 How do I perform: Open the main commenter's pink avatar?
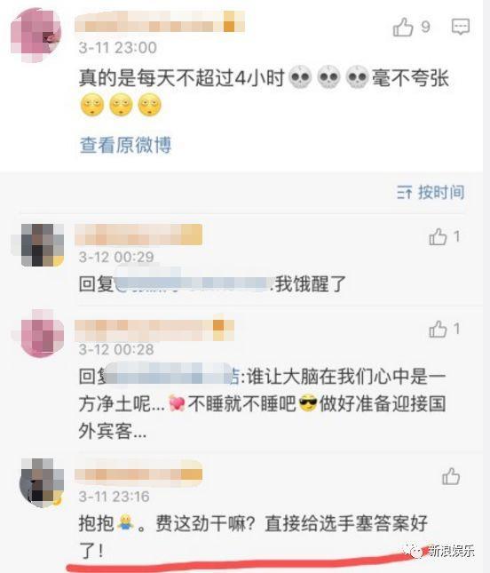click(36, 36)
